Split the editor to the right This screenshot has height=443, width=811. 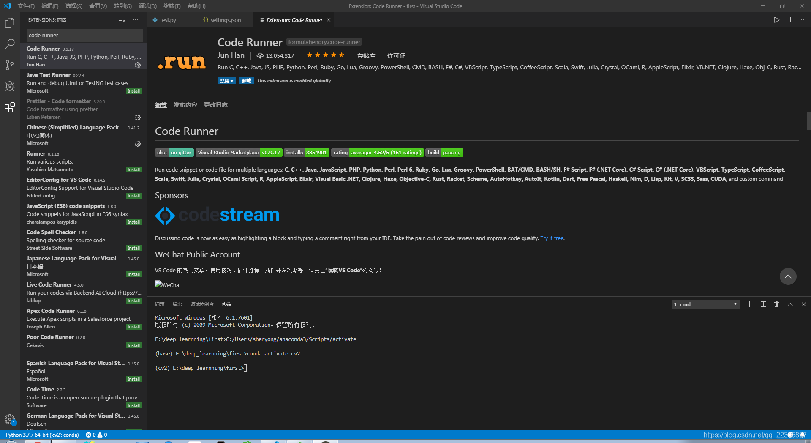(790, 20)
